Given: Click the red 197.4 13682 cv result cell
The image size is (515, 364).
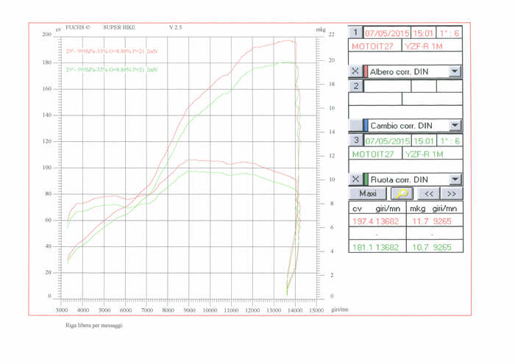Looking at the screenshot, I should pyautogui.click(x=377, y=221).
